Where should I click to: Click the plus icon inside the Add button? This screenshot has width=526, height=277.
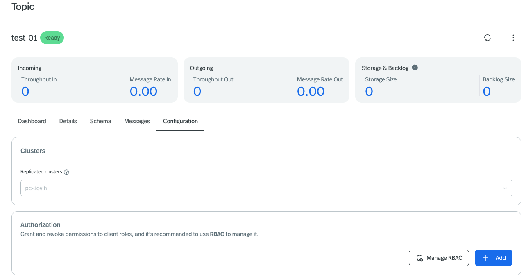[x=485, y=258]
